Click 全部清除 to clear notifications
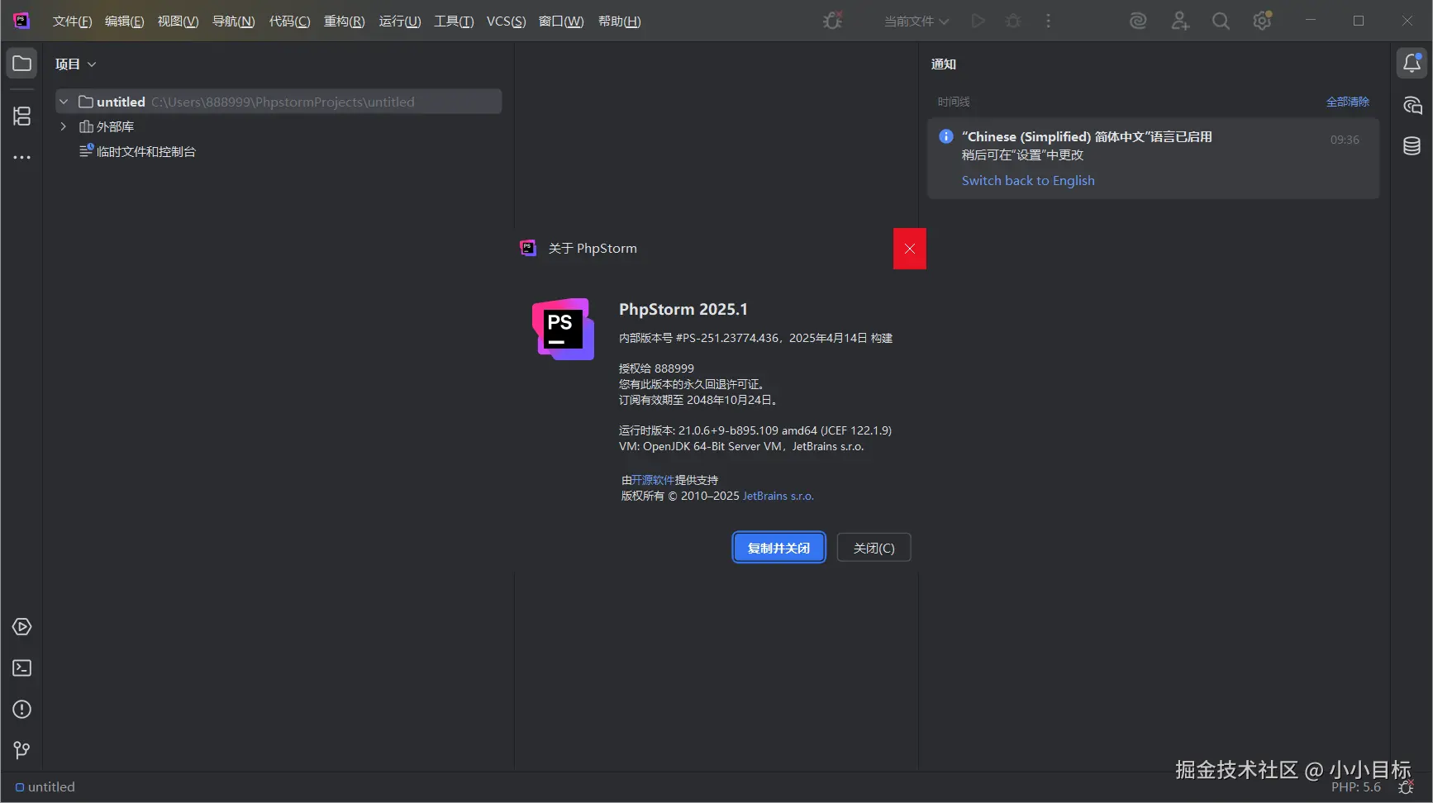The height and width of the screenshot is (803, 1433). 1348,102
